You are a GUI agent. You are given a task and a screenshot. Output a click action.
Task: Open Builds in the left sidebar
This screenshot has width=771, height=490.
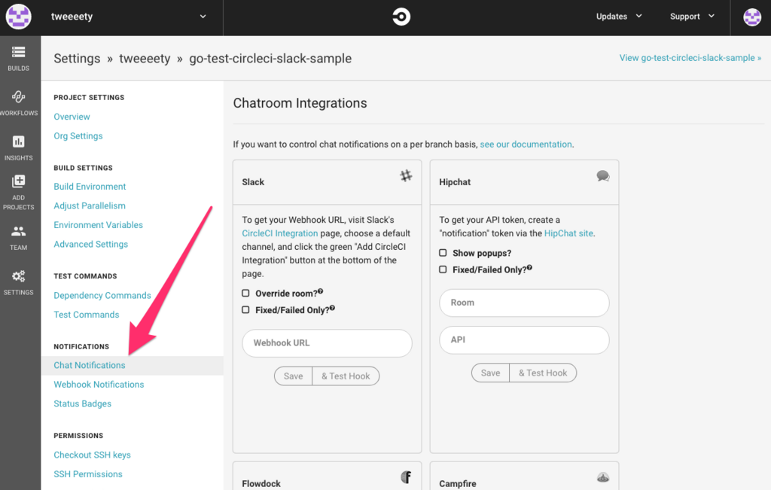tap(19, 57)
